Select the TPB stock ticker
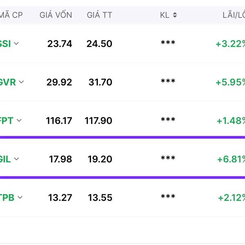Viewport: 245px width, 245px height. click(7, 198)
